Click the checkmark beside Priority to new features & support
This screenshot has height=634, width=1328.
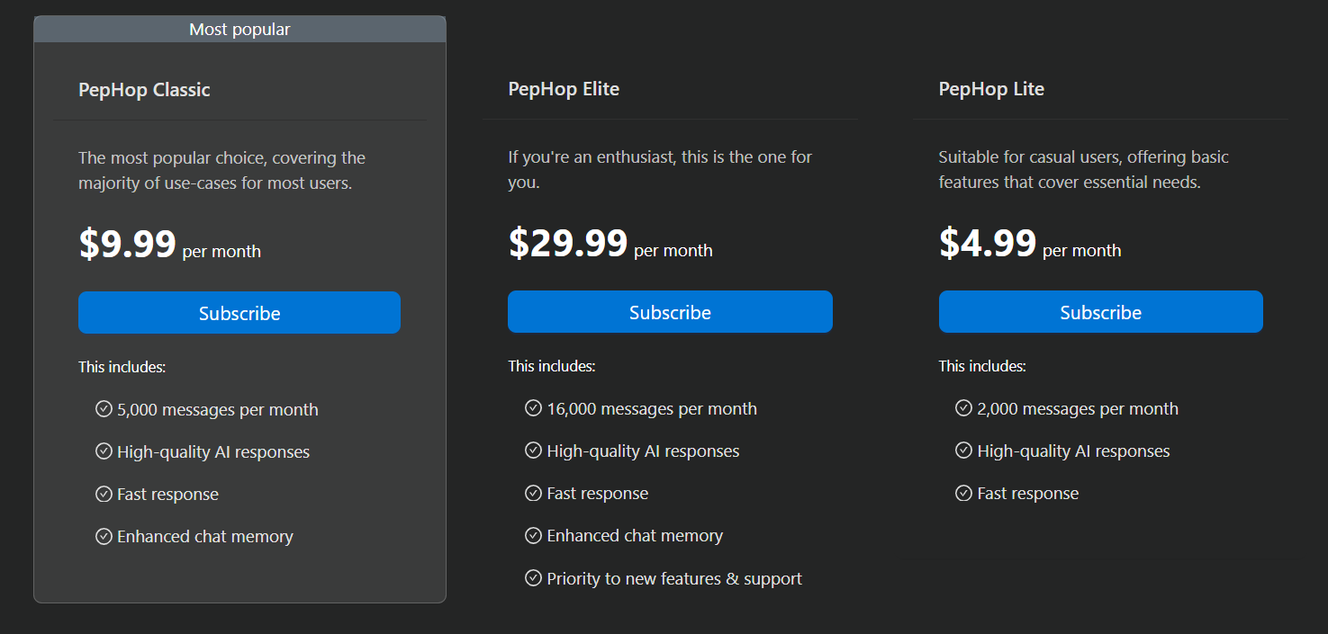click(x=533, y=578)
